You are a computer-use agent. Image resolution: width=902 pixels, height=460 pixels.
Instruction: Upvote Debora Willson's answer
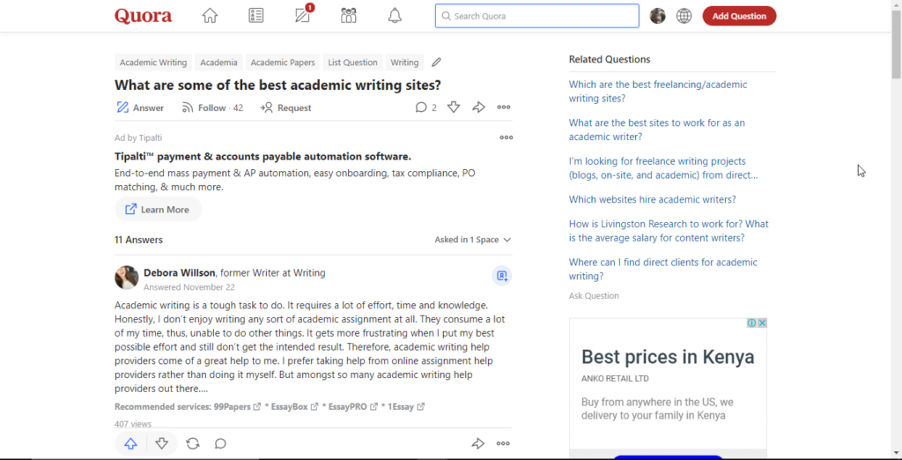coord(131,443)
